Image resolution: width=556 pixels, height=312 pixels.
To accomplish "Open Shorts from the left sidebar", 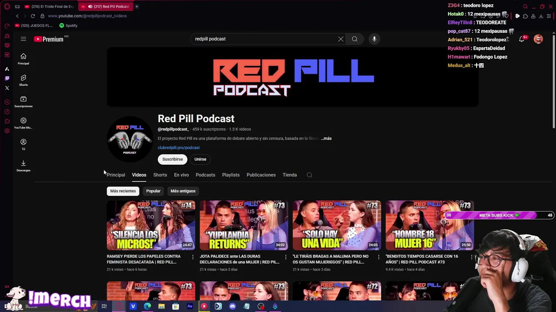I will [23, 80].
